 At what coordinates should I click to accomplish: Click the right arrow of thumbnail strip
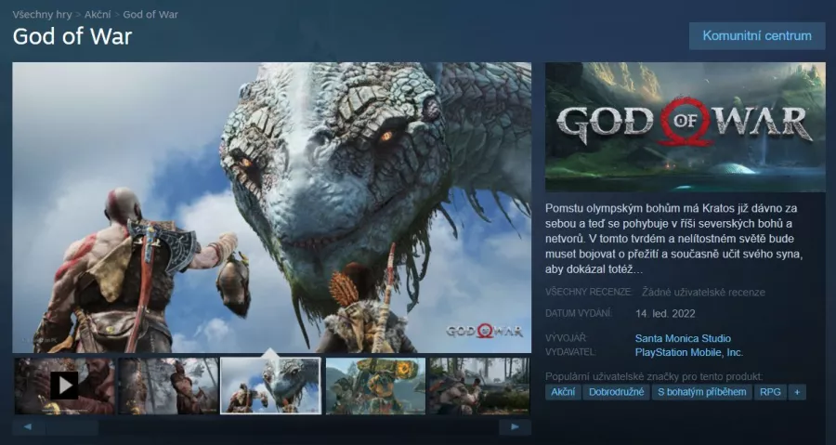point(515,426)
